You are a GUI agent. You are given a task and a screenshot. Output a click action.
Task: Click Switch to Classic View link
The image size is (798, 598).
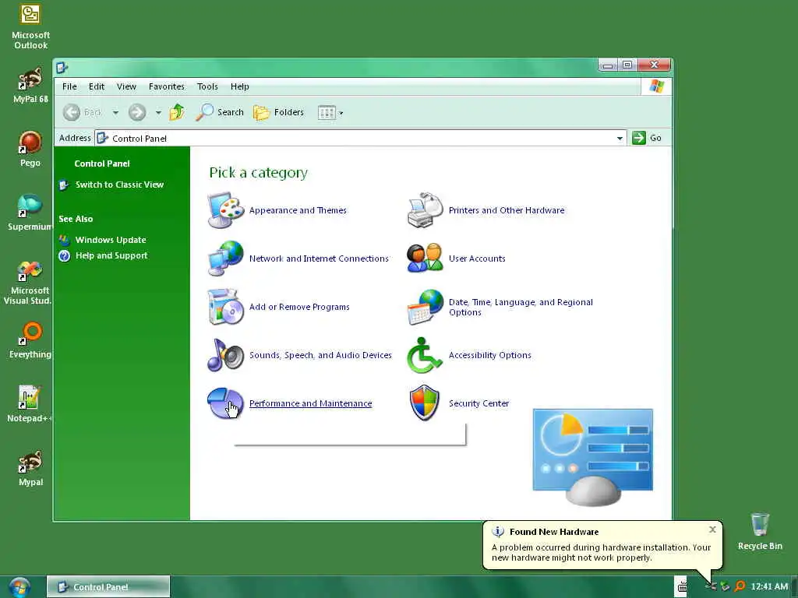point(119,185)
